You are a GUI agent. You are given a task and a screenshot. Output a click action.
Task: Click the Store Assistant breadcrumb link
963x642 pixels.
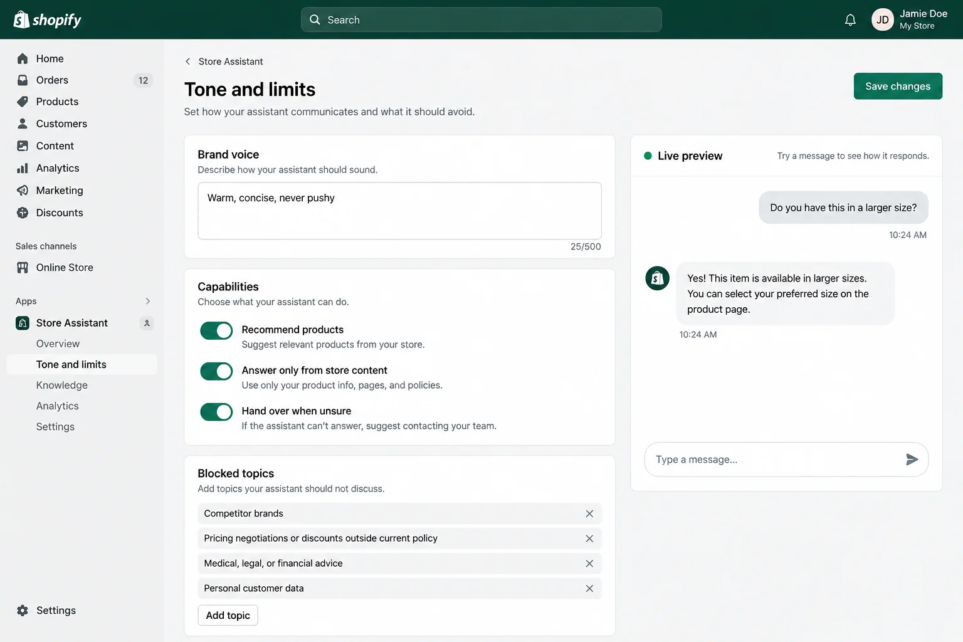(231, 61)
